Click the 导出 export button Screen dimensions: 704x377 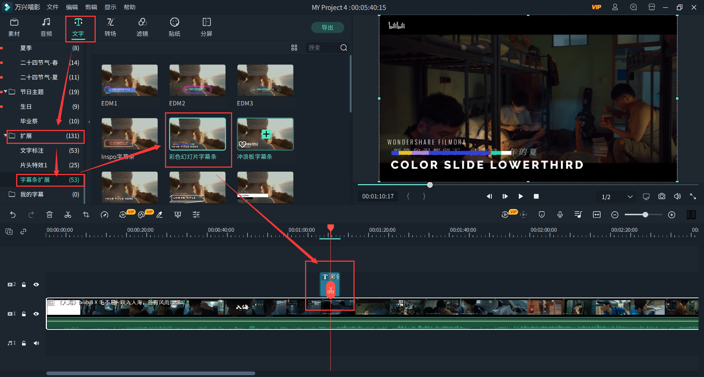pyautogui.click(x=327, y=27)
